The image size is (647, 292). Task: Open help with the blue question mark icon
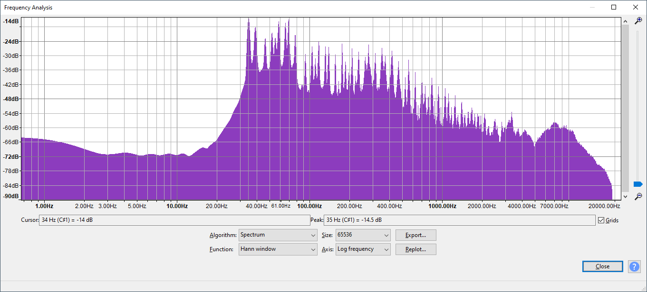tap(634, 266)
